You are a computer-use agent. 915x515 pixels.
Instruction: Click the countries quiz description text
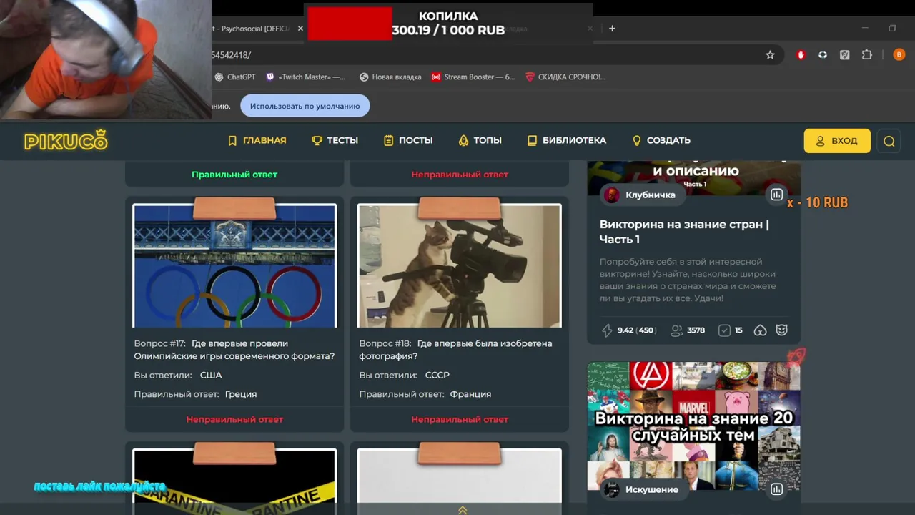(x=688, y=280)
